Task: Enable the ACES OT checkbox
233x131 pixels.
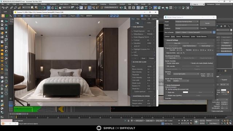Action: [x=133, y=46]
